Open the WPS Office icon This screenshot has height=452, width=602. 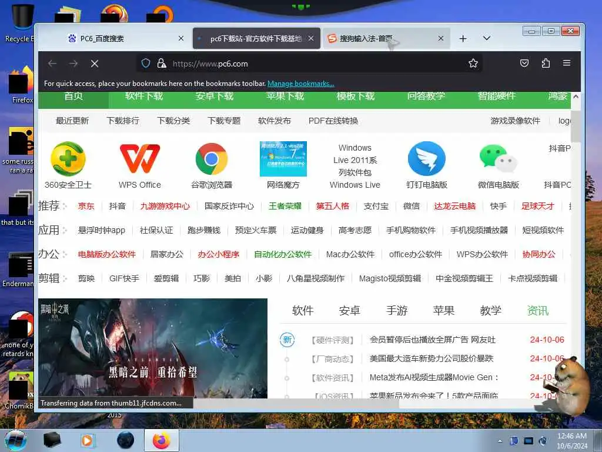click(140, 159)
